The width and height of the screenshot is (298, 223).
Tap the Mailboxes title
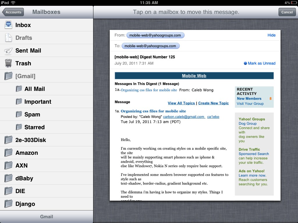pos(46,12)
